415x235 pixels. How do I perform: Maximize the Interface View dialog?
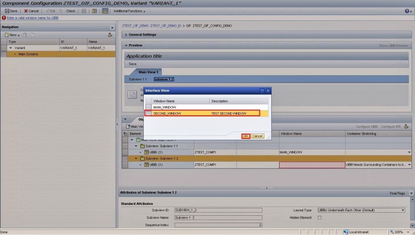(x=262, y=91)
